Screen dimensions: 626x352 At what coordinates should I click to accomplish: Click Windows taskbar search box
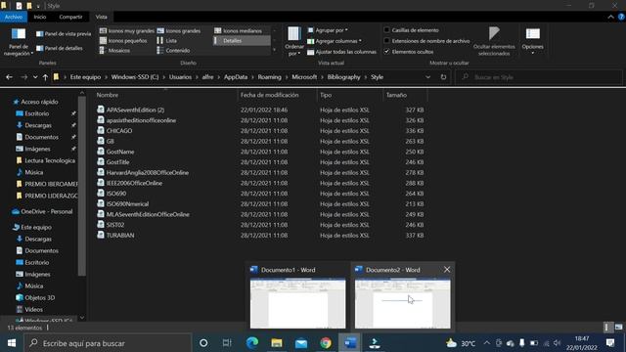pos(108,343)
